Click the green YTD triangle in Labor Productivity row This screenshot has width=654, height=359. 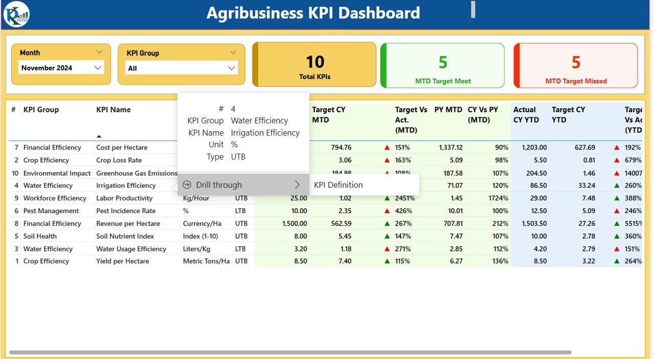617,198
